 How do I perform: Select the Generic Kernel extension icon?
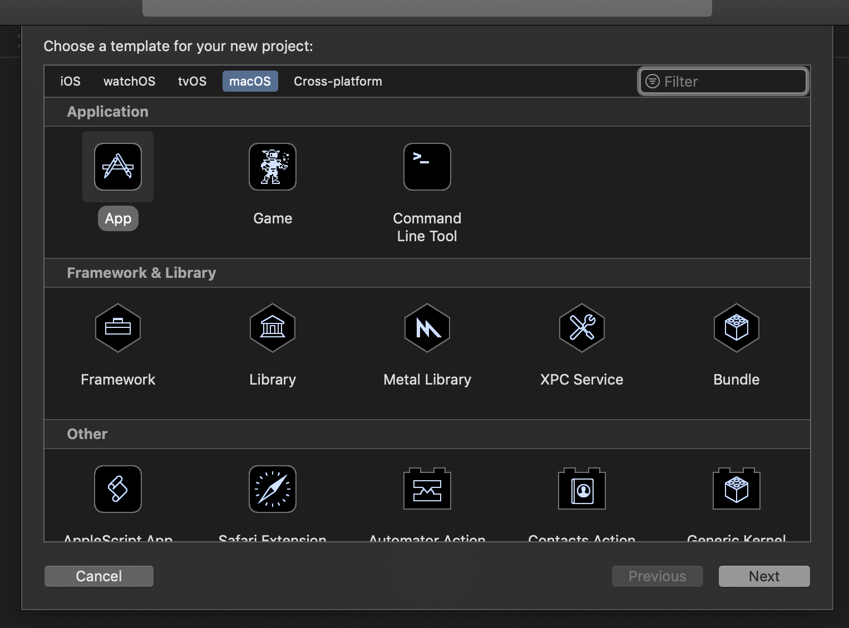point(737,489)
